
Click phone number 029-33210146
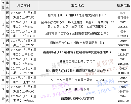pos(123,34)
